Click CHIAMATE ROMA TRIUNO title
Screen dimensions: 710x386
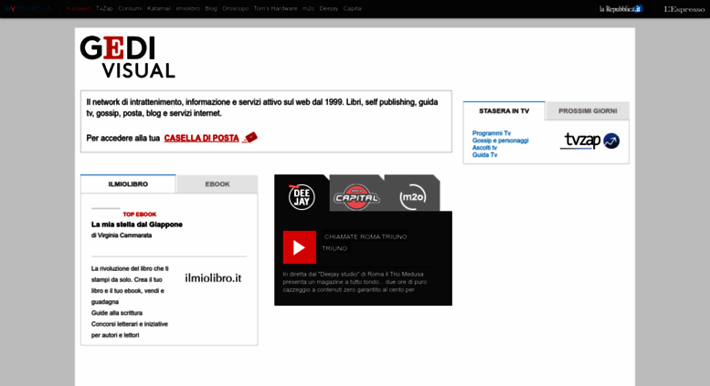366,237
